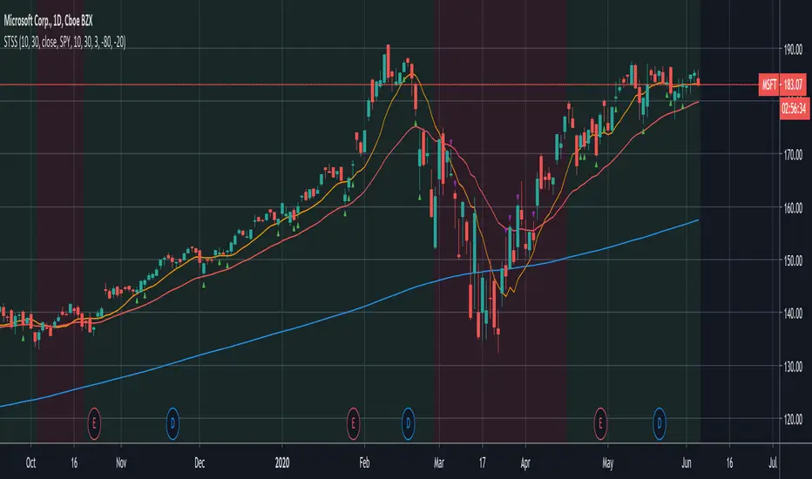This screenshot has width=812, height=479.
Task: Click the 160.00 price axis label
Action: pyautogui.click(x=793, y=207)
